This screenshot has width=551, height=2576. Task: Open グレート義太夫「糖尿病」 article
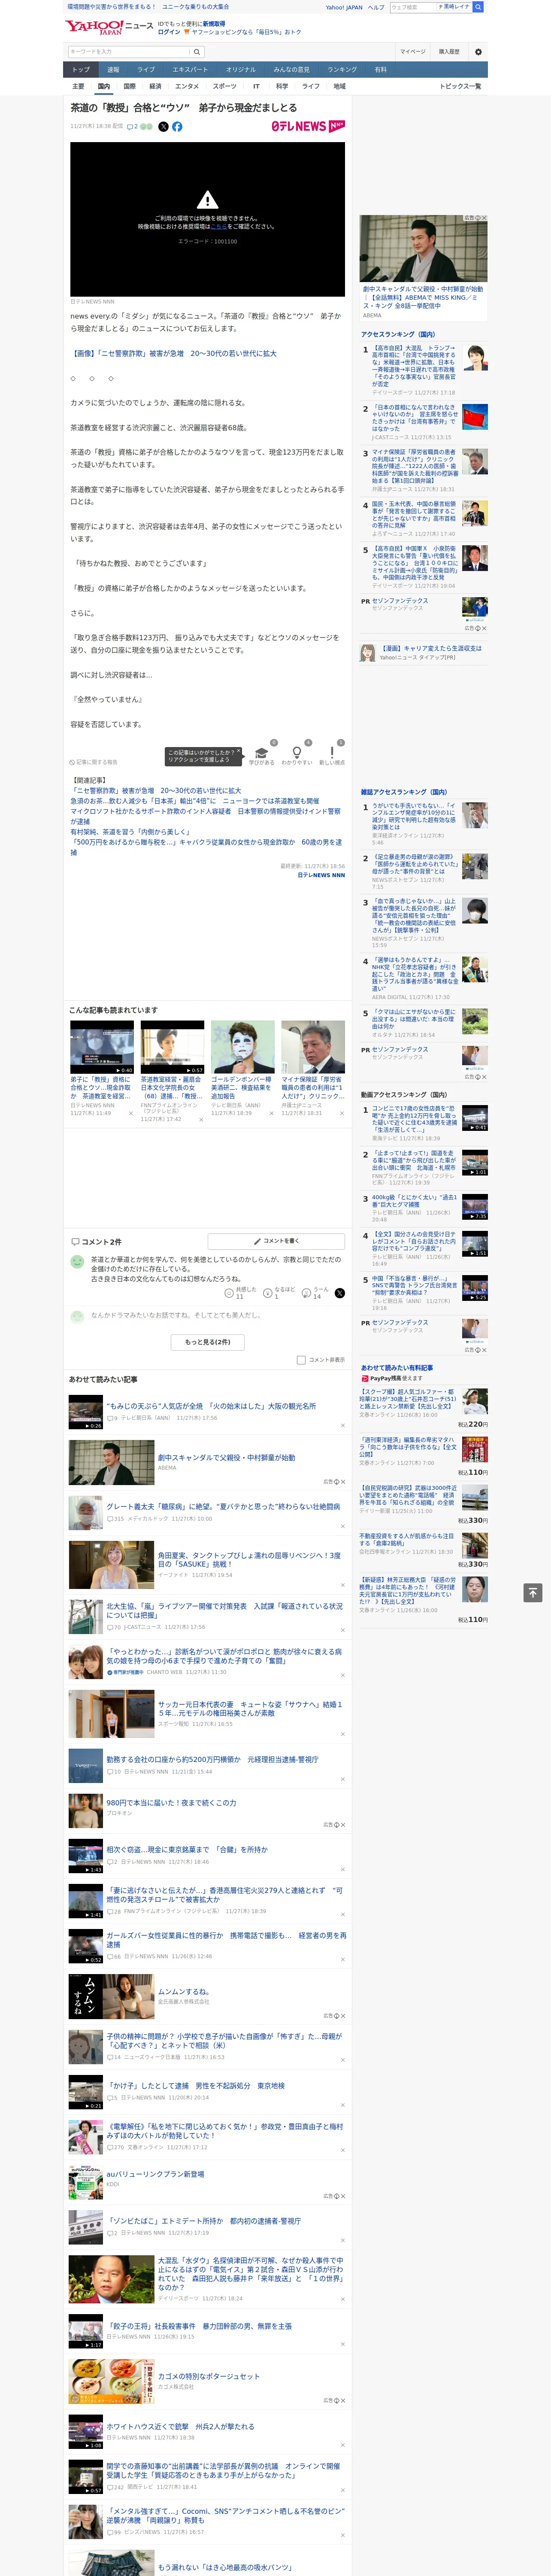point(223,1507)
